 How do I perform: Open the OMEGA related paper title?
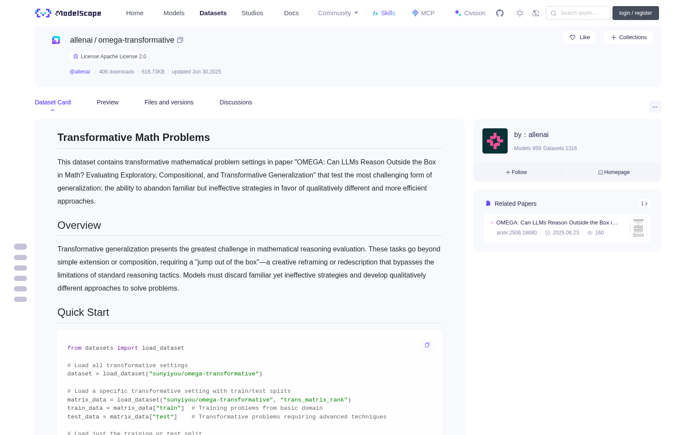(x=557, y=223)
